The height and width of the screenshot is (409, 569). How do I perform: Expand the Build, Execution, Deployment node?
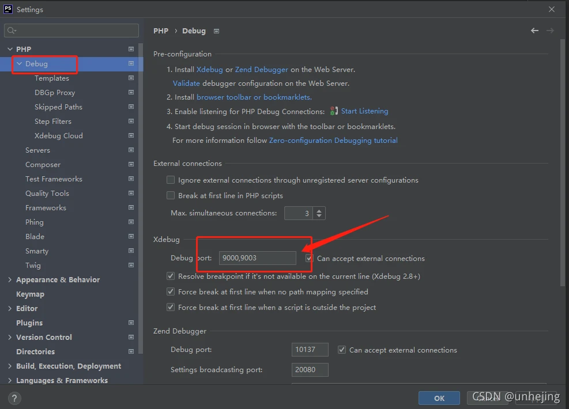pyautogui.click(x=10, y=366)
